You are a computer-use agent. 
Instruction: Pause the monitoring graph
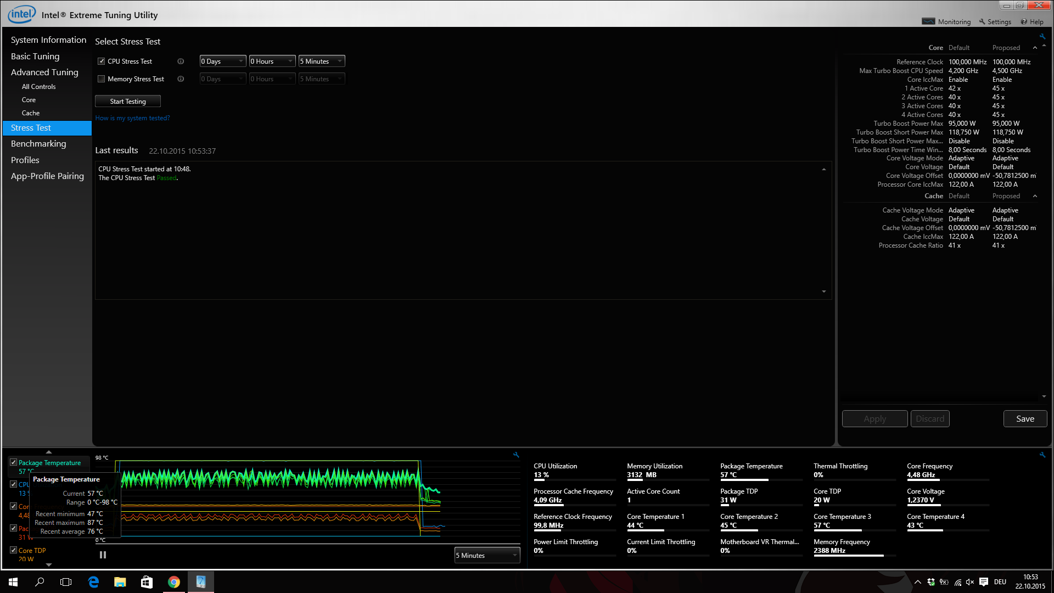point(103,555)
